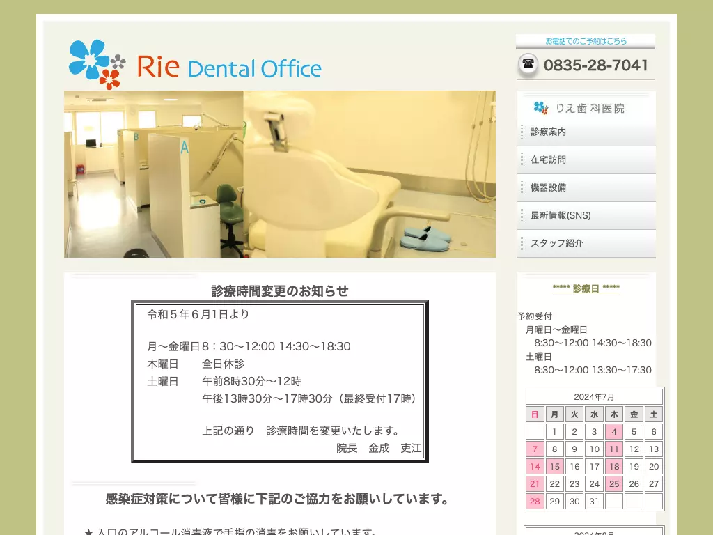Select July 15 on the calendar

pyautogui.click(x=554, y=466)
